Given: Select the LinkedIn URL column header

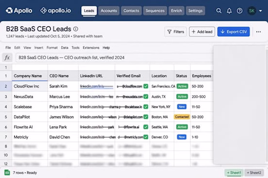Looking at the screenshot, I should (97, 76).
